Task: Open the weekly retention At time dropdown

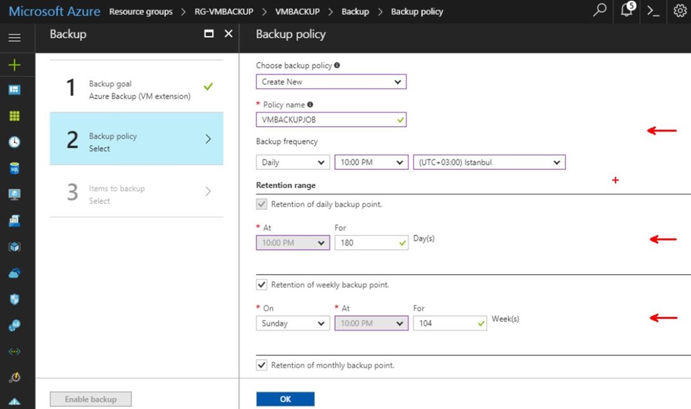Action: pos(371,323)
